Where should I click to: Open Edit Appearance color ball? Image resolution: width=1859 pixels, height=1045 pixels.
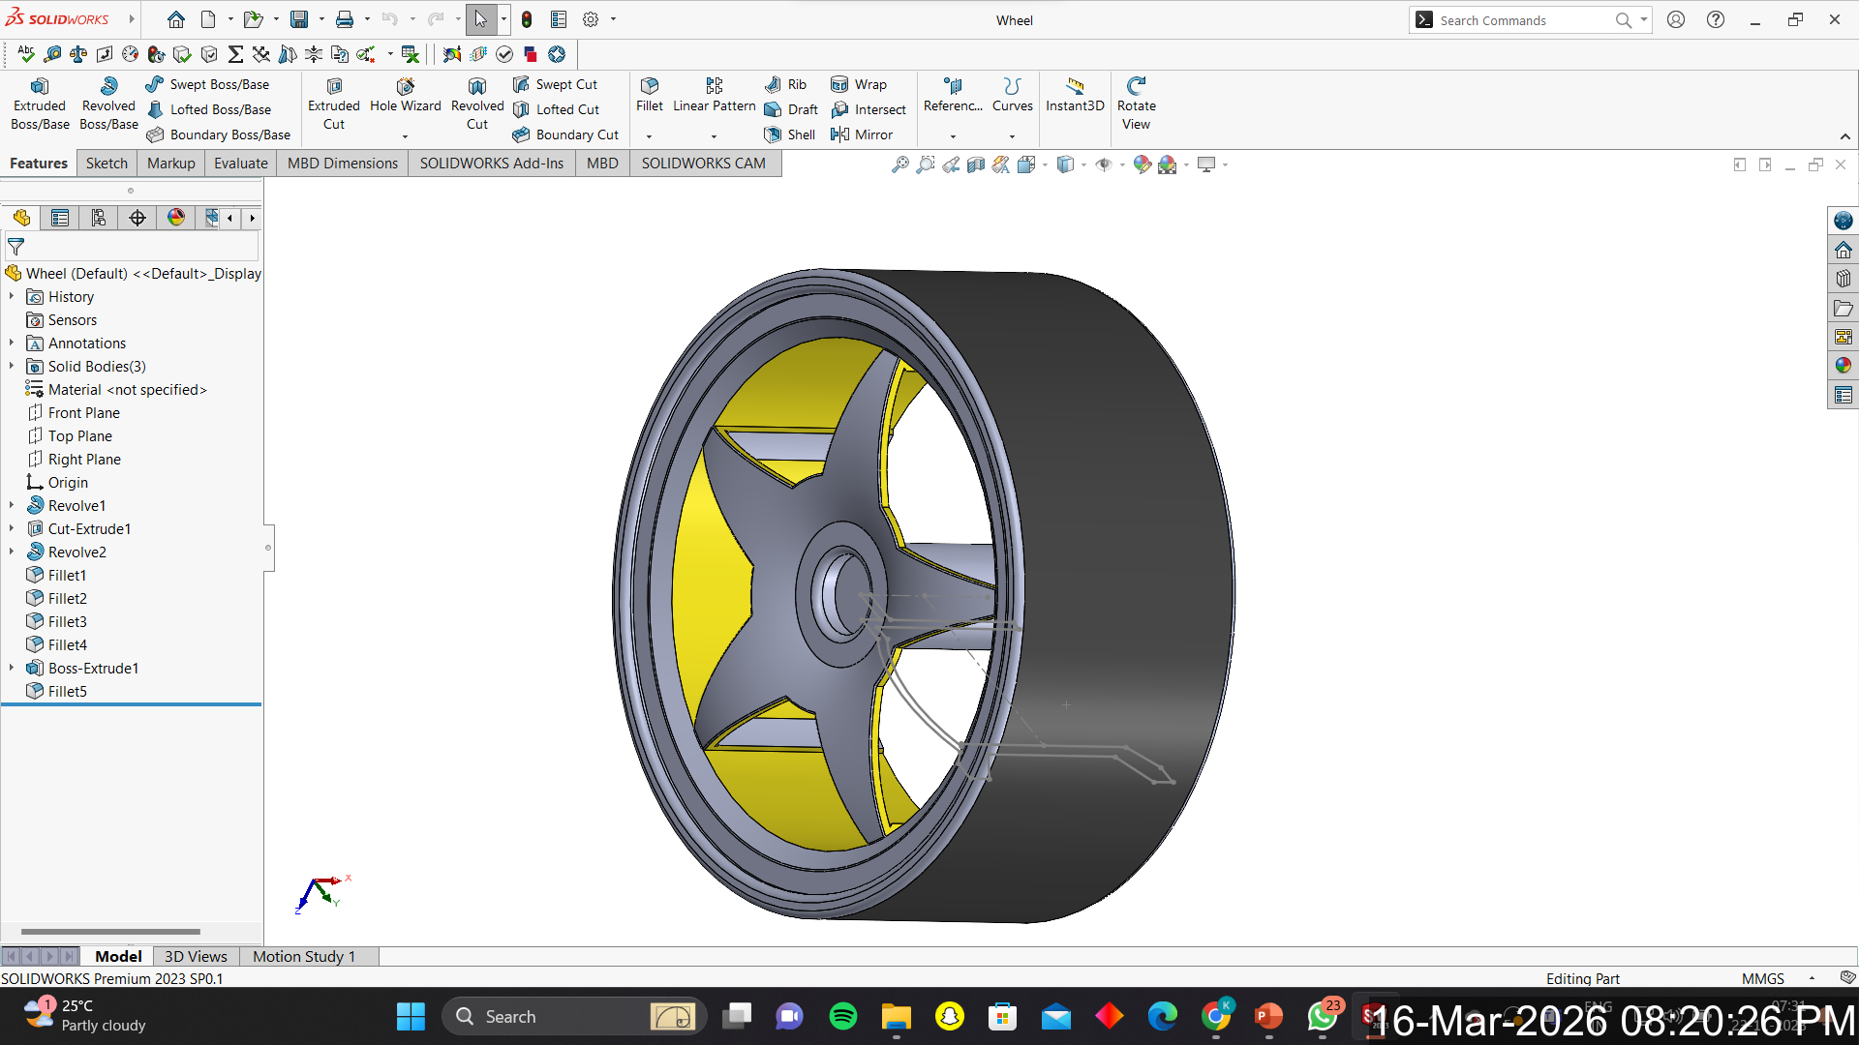pyautogui.click(x=1142, y=164)
